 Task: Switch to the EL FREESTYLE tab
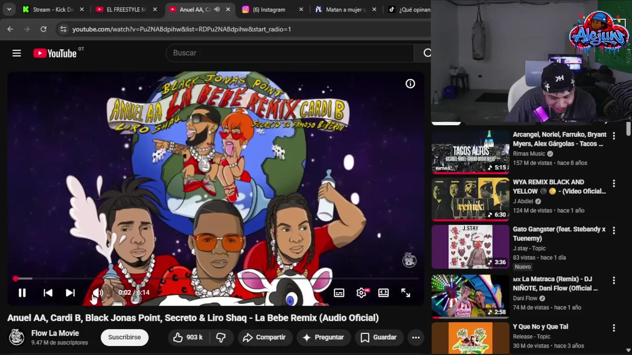tap(126, 9)
